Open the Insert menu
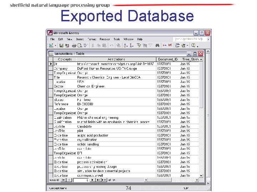Viewport: 257px width, 192px height. pos(80,39)
